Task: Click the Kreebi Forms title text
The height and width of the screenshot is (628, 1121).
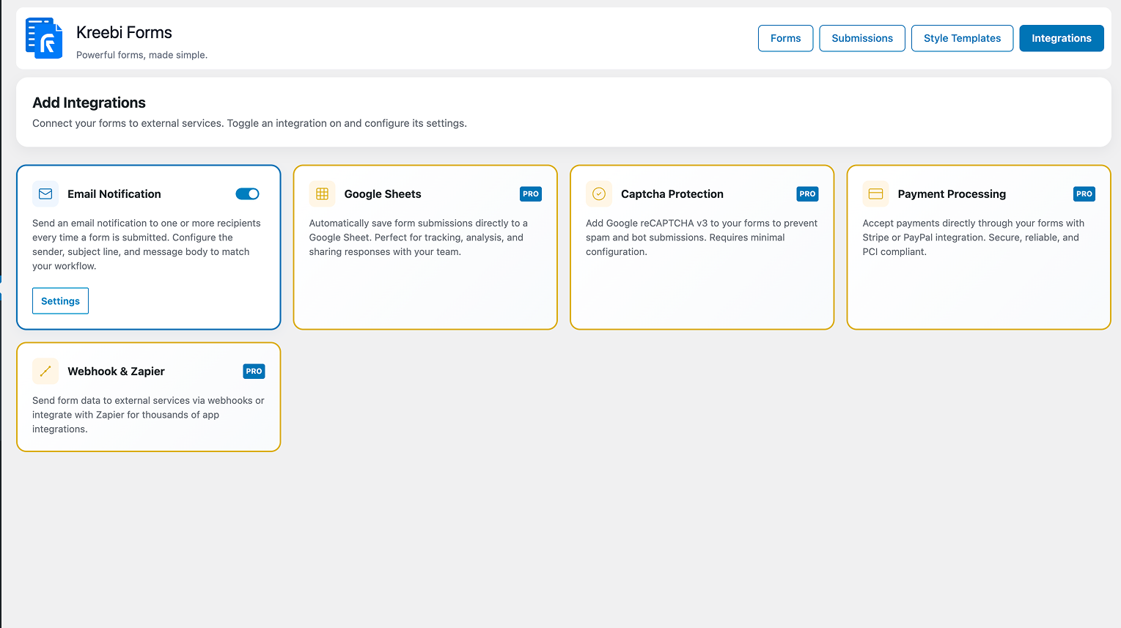Action: tap(124, 32)
